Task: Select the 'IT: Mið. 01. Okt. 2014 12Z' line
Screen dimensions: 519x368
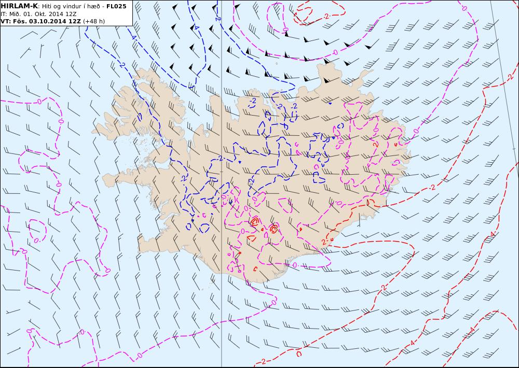Action: click(40, 14)
